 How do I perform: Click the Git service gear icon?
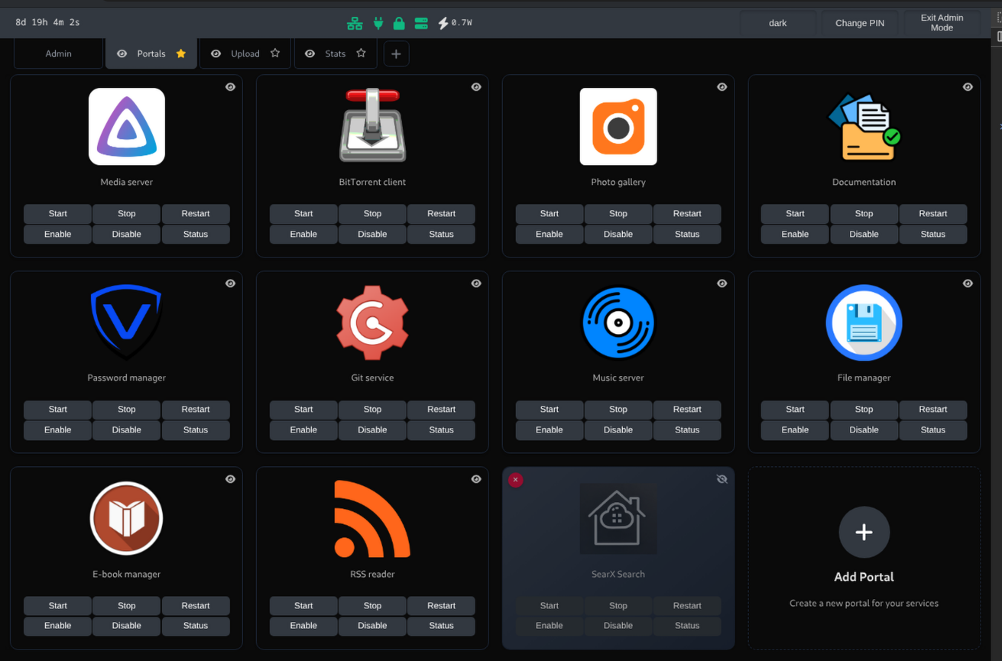click(x=372, y=322)
